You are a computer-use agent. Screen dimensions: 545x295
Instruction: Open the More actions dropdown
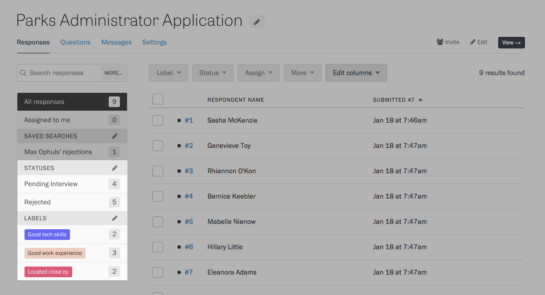[303, 73]
